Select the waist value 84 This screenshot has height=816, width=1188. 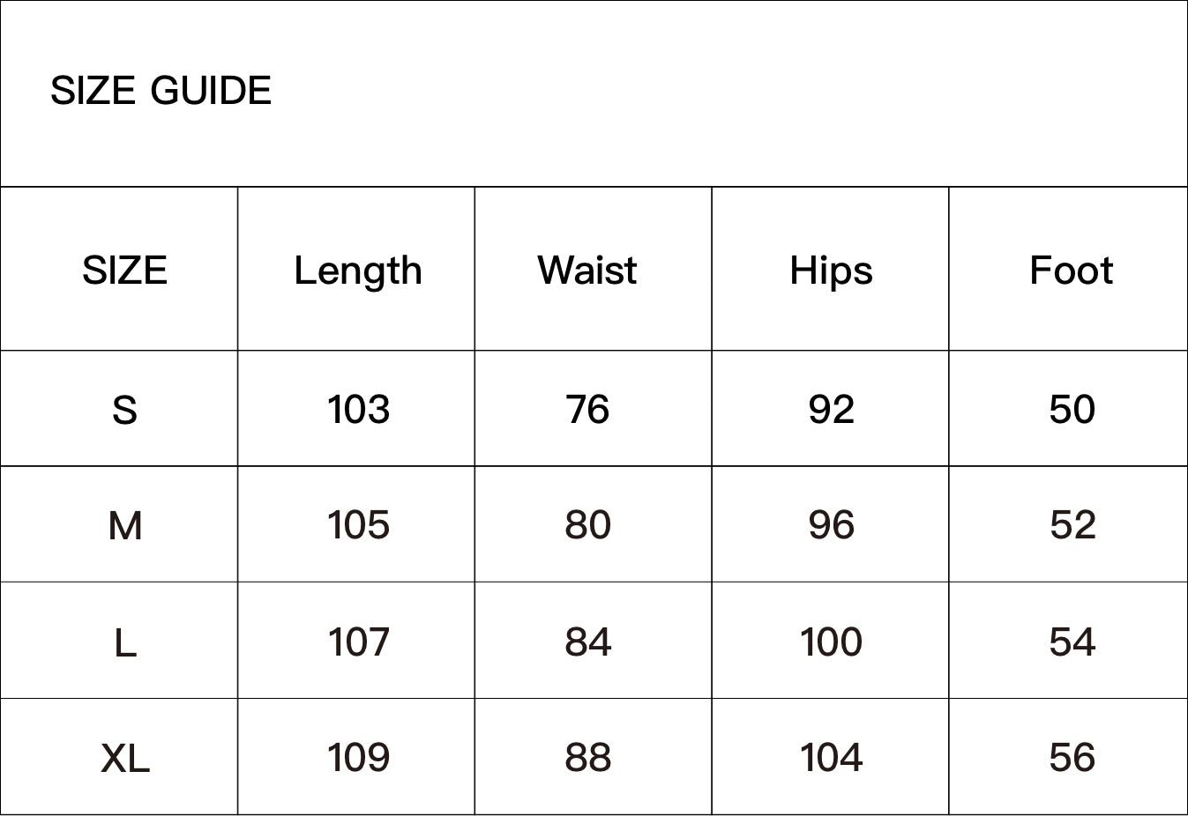point(587,642)
